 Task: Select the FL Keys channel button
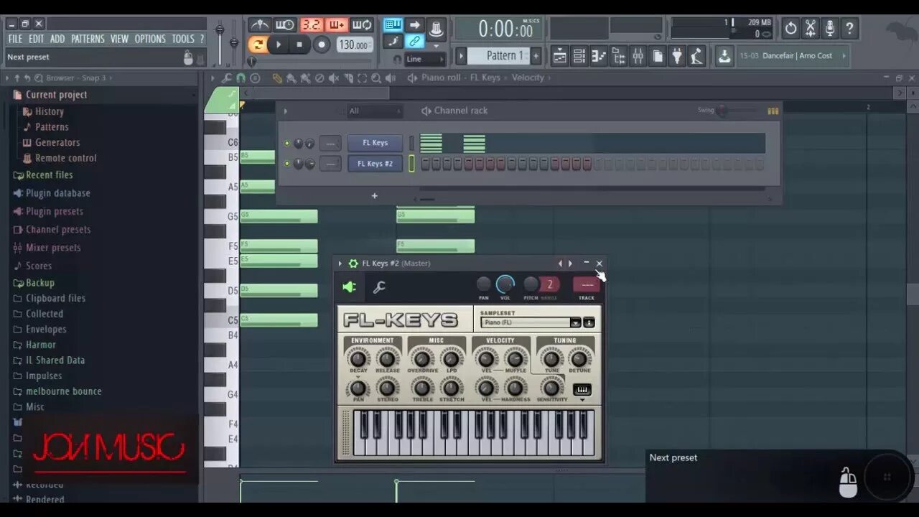pyautogui.click(x=375, y=143)
